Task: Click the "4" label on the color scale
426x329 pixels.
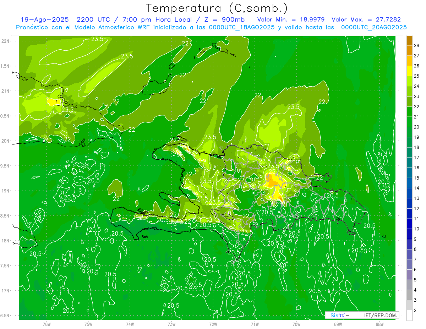Action: [415, 290]
